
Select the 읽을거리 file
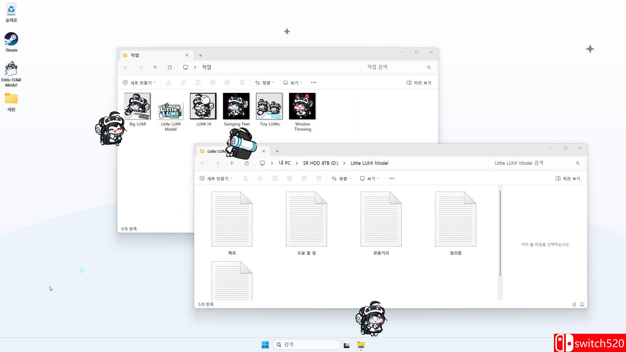click(381, 223)
